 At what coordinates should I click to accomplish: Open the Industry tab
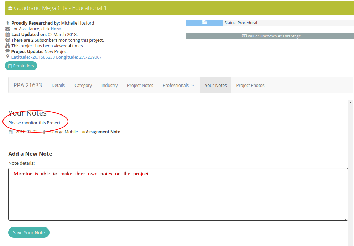(109, 86)
